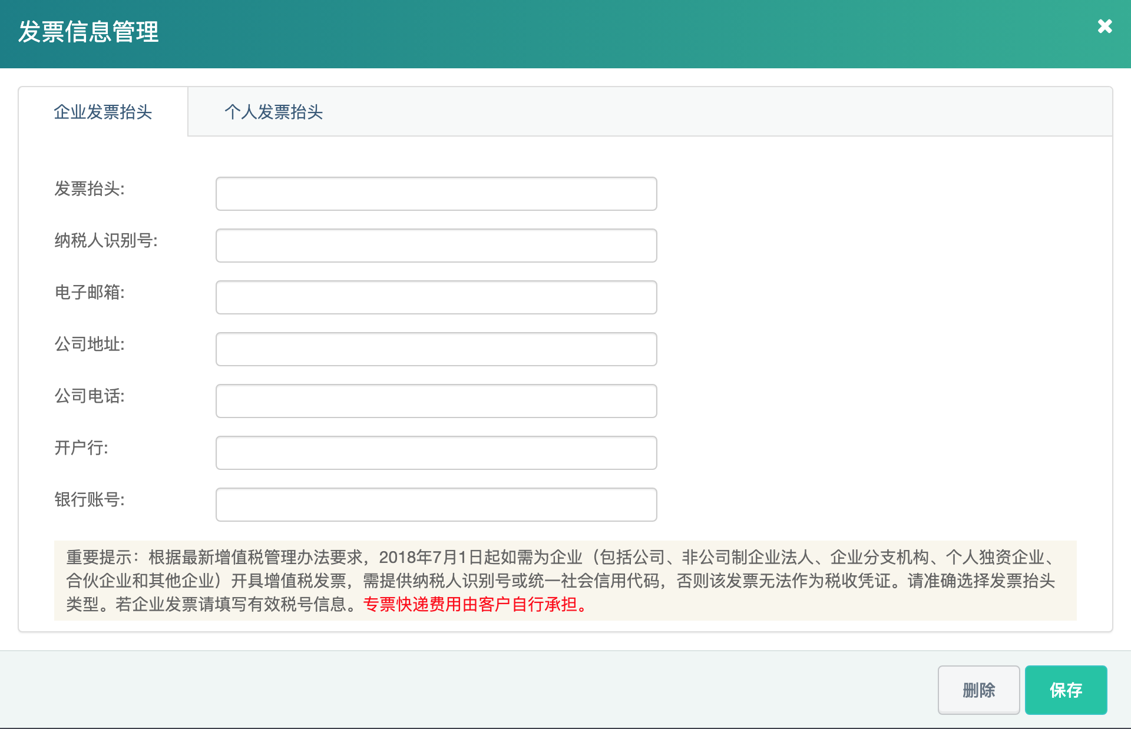This screenshot has width=1131, height=729.
Task: Click the 发票信息管理 dialog title
Action: [88, 32]
